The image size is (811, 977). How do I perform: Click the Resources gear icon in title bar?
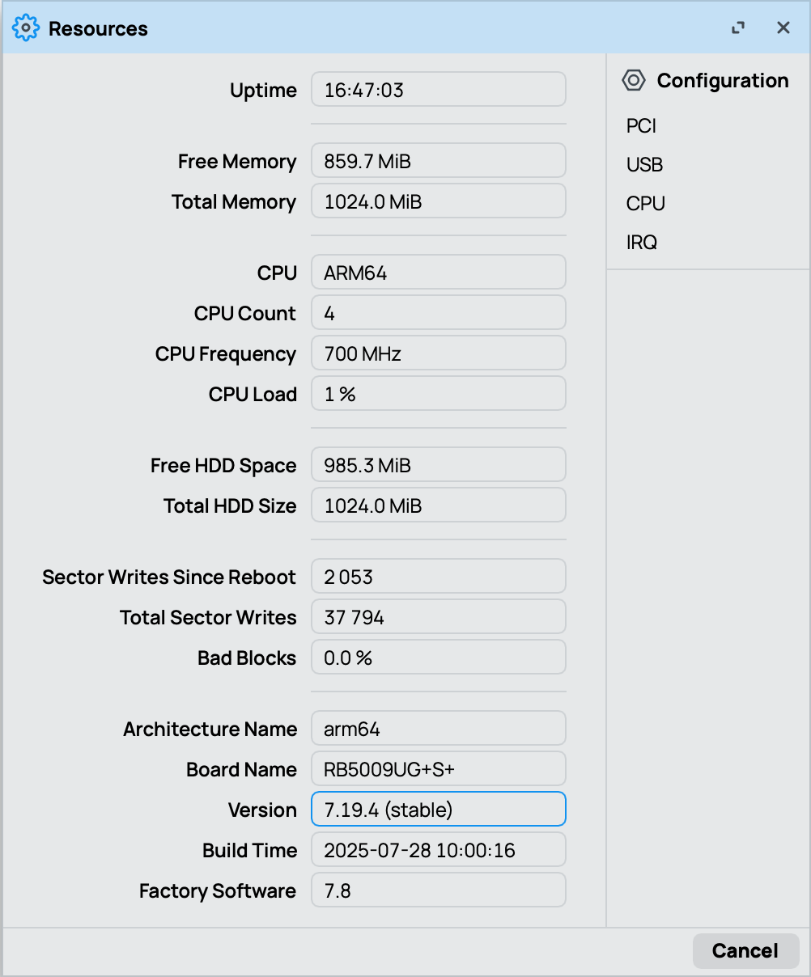point(26,28)
